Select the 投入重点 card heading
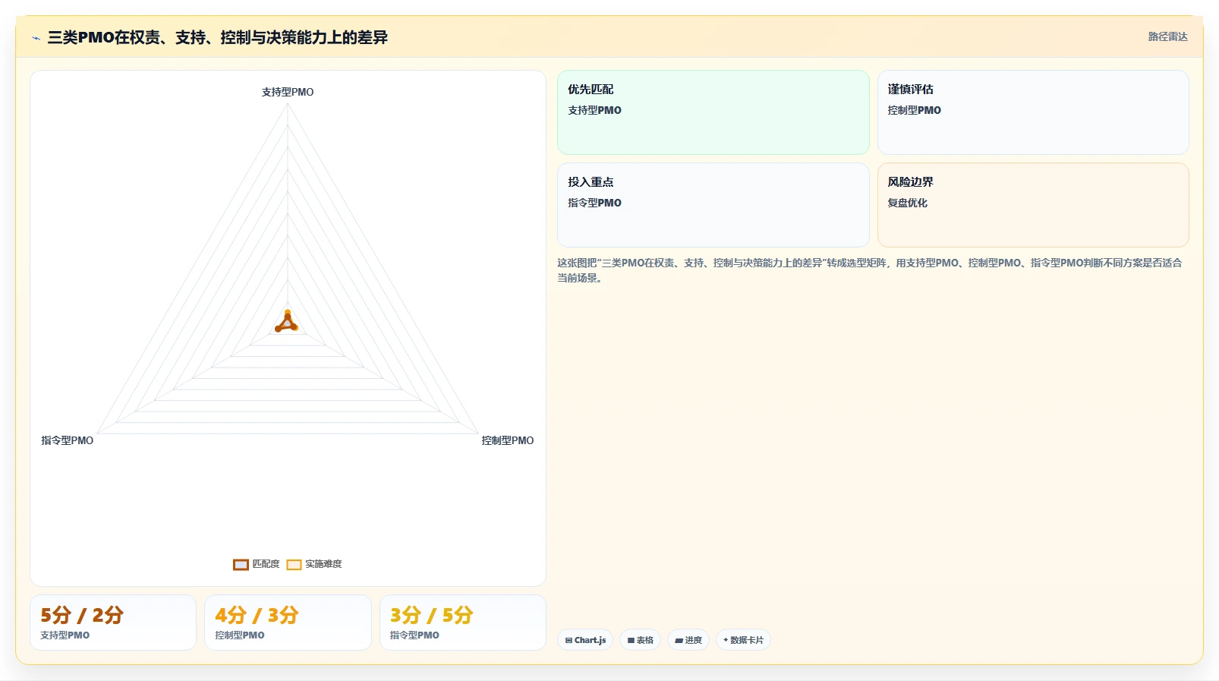1219x681 pixels. click(x=591, y=181)
